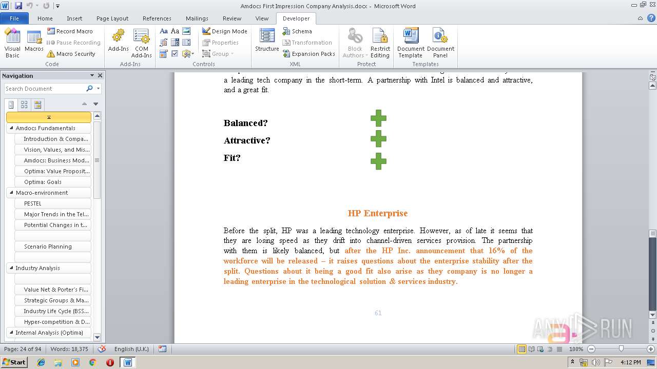Collapse Macro-environment heading
The width and height of the screenshot is (657, 369).
point(12,193)
